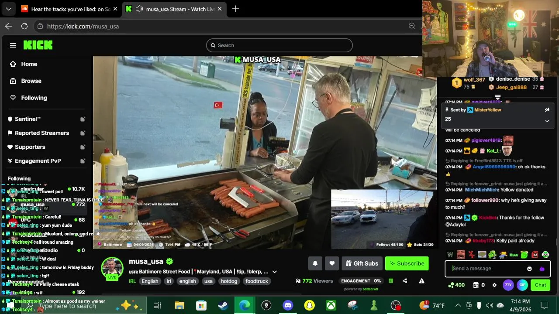The image size is (559, 314).
Task: Launch Steam from the taskbar
Action: [x=223, y=305]
